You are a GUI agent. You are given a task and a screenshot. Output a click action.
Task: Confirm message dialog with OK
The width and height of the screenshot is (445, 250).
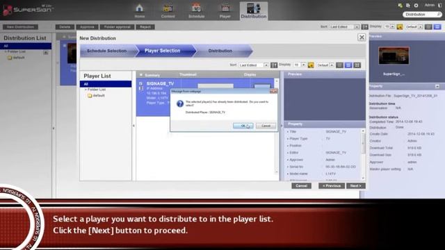[243, 126]
